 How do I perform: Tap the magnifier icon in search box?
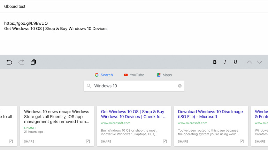(x=89, y=86)
